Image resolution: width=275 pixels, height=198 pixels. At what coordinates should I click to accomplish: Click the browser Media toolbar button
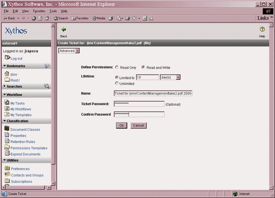tap(99, 18)
